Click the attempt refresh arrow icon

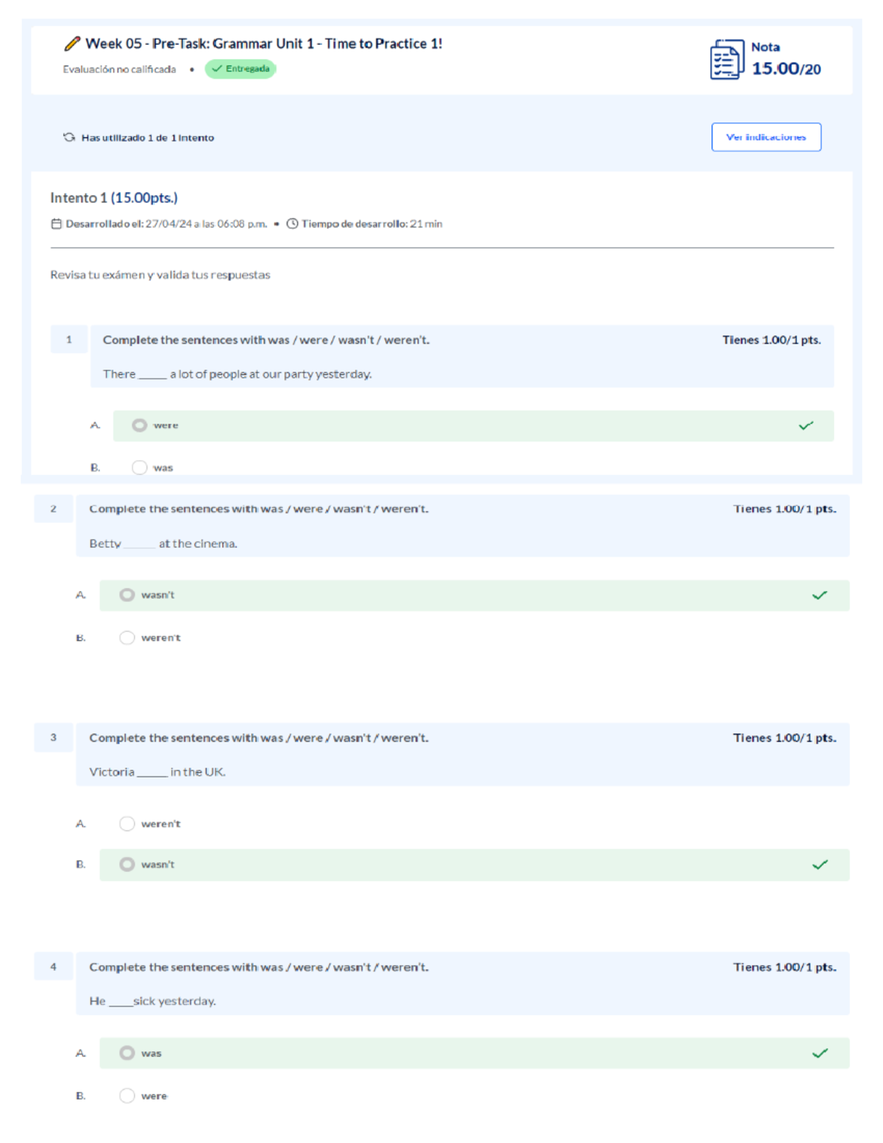click(x=69, y=137)
